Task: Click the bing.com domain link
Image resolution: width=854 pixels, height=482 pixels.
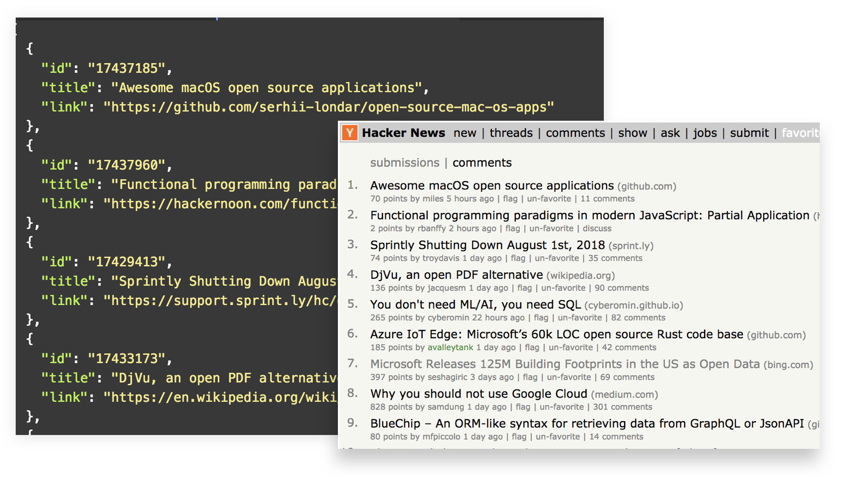Action: [x=788, y=365]
